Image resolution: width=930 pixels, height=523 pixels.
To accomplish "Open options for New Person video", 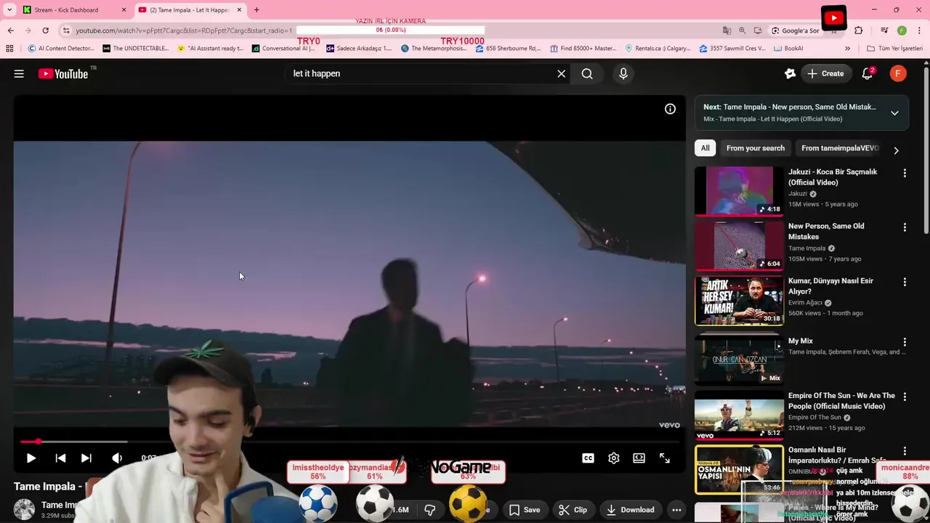I will pos(905,227).
